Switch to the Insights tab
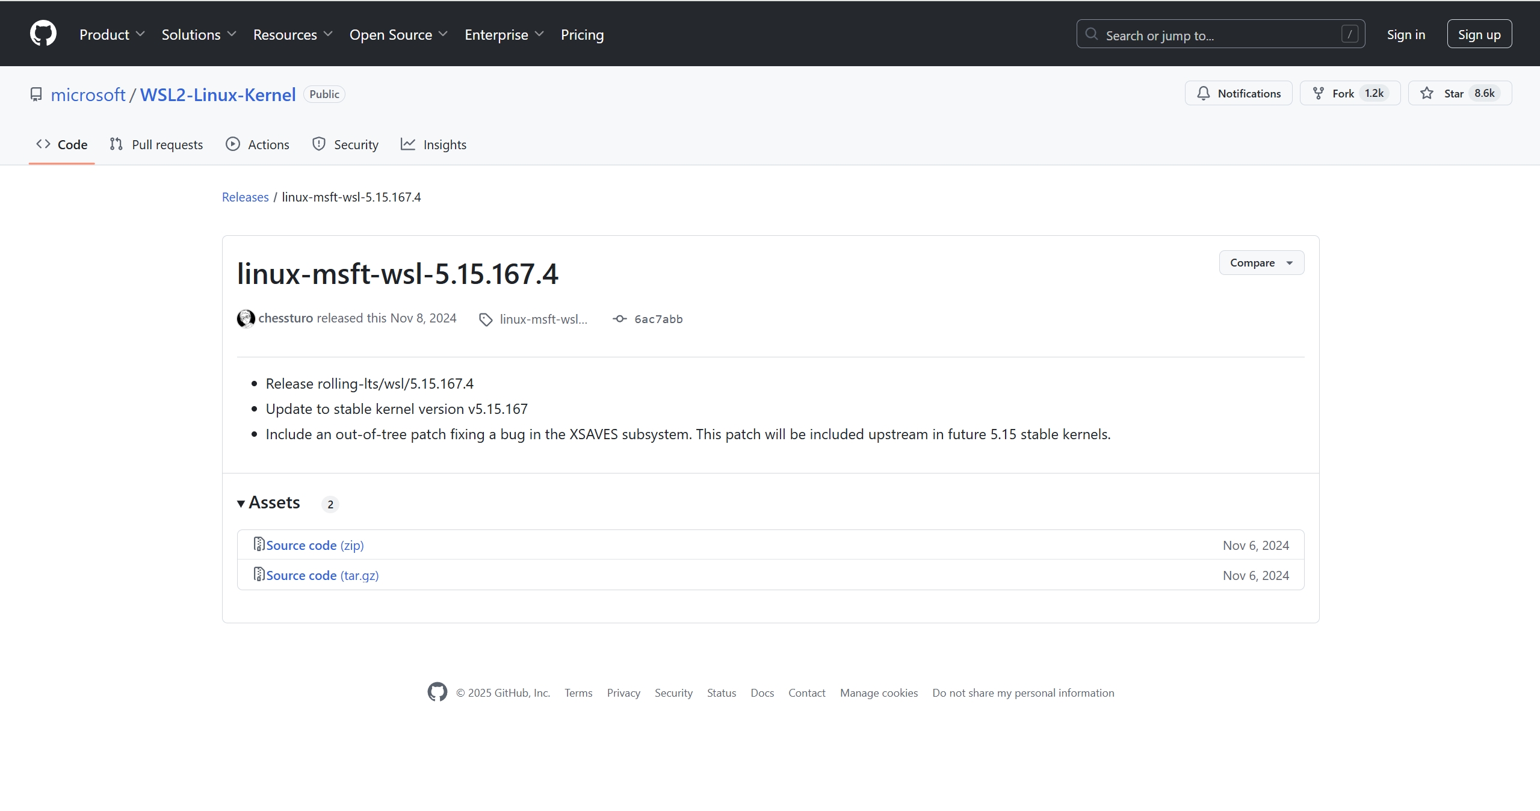The image size is (1540, 811). coord(434,144)
